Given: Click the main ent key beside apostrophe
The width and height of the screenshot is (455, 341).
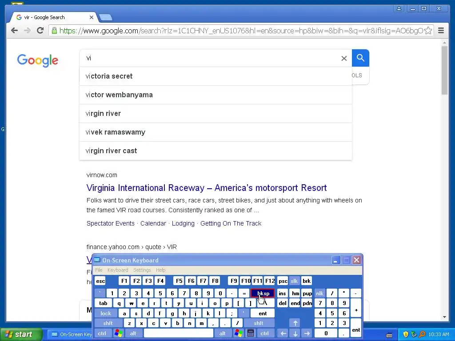Looking at the screenshot, I should (263, 313).
